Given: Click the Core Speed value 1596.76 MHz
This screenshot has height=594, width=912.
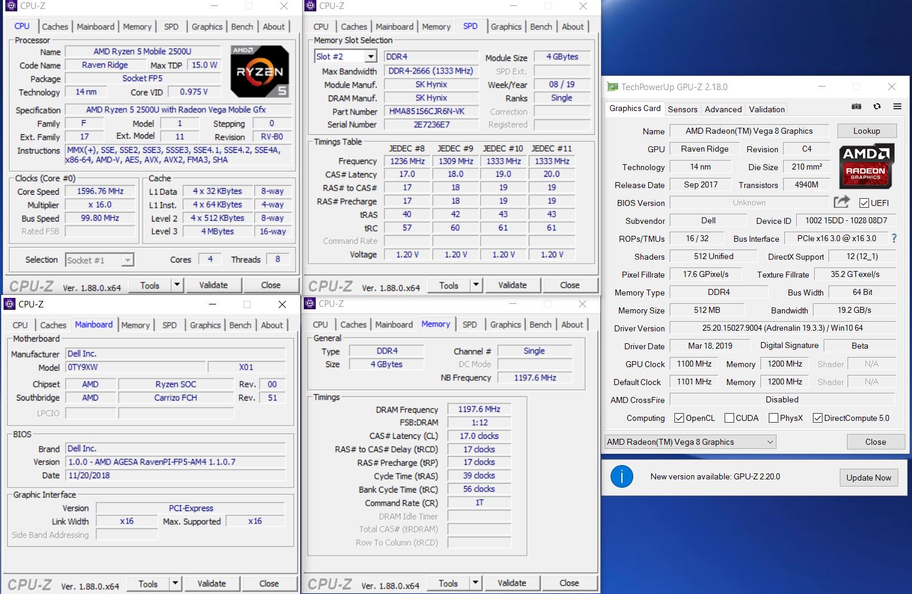Looking at the screenshot, I should (100, 191).
